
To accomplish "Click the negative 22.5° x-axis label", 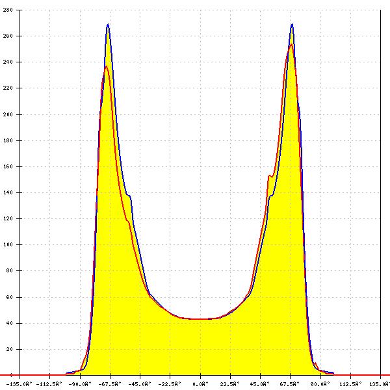I will (170, 383).
